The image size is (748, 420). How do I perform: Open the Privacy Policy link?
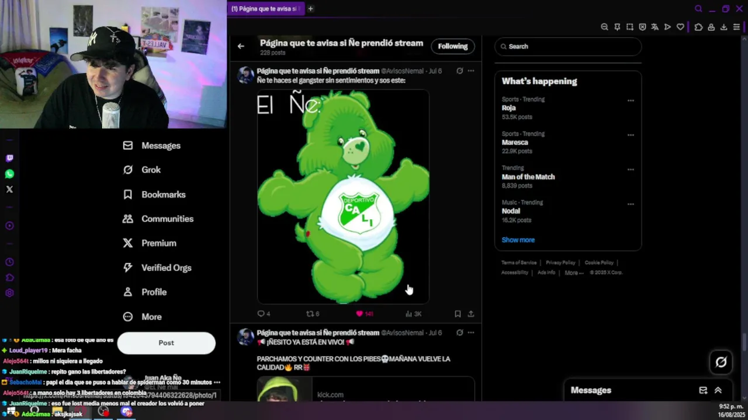(560, 262)
